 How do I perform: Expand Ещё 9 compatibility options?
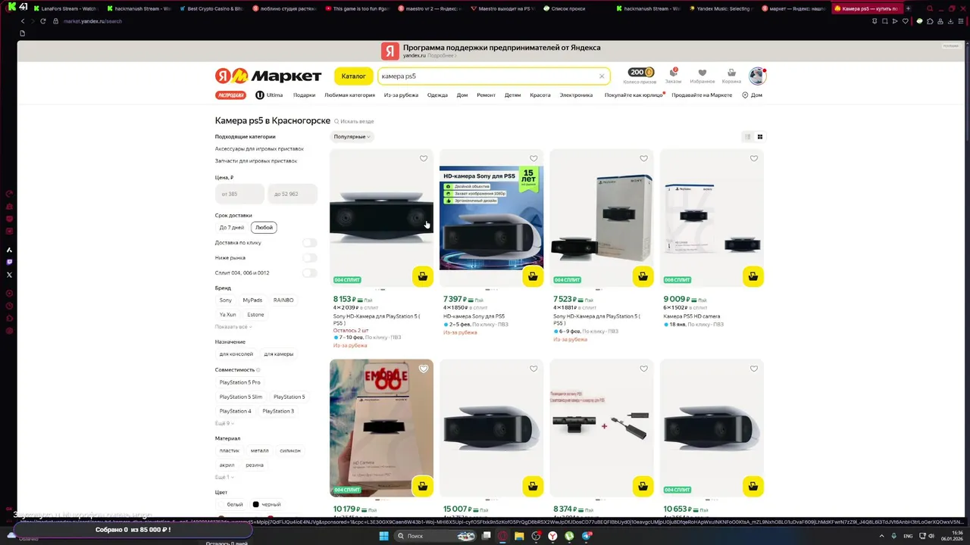click(224, 423)
